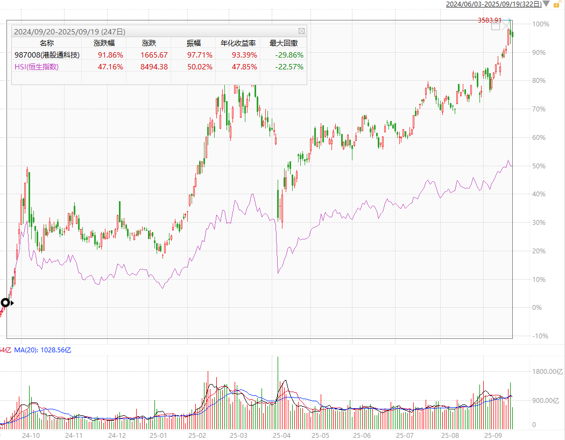This screenshot has width=565, height=440.
Task: Click the 涨跌幅 column header
Action: [x=104, y=43]
